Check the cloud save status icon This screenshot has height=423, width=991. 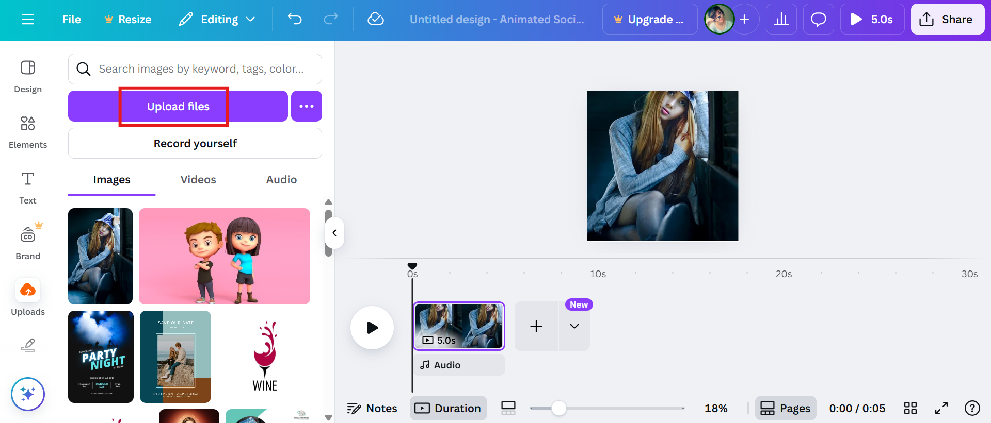tap(375, 20)
